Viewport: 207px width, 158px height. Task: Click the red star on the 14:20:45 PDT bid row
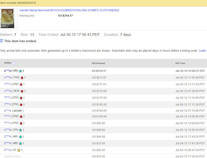pyautogui.click(x=21, y=116)
